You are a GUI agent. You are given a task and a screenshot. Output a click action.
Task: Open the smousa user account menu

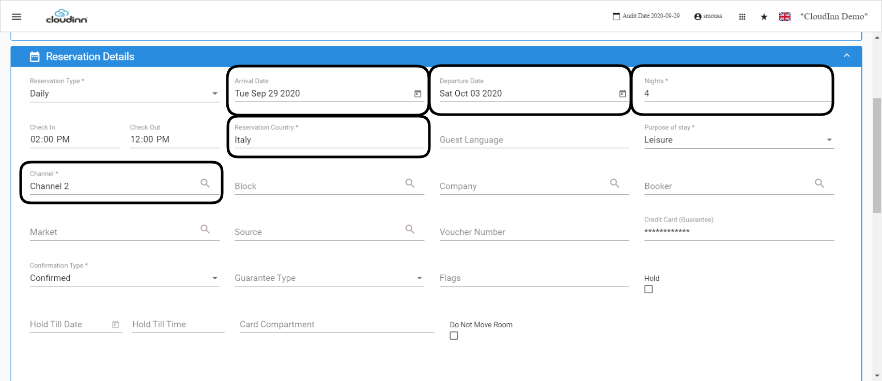(x=708, y=17)
